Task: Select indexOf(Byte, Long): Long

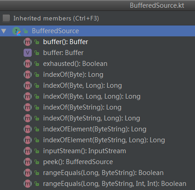Action: tap(83, 85)
